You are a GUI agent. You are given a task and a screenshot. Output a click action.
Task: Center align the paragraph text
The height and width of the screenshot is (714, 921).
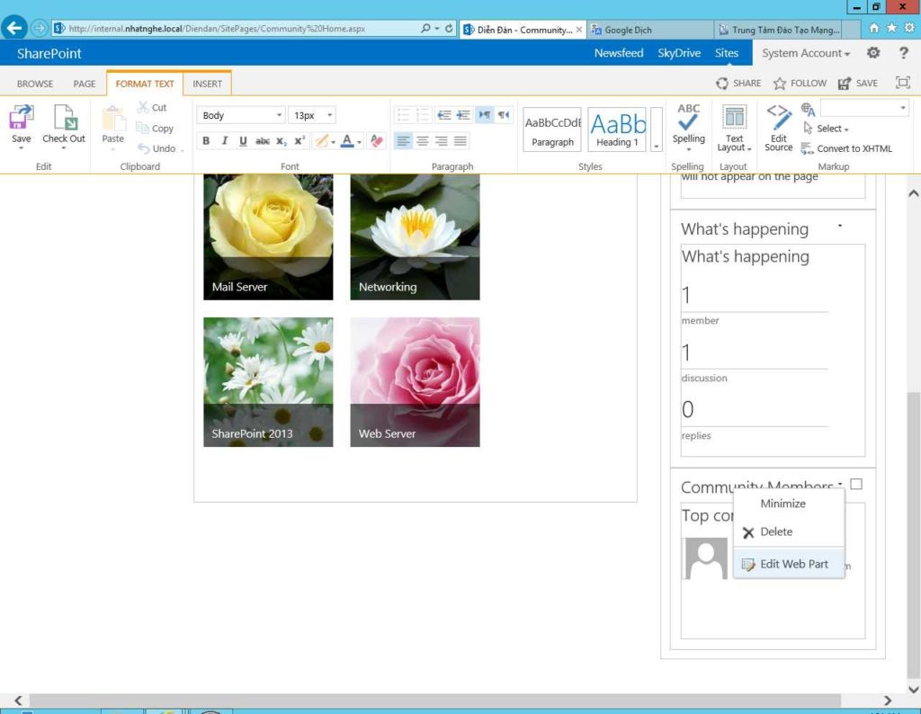[422, 141]
